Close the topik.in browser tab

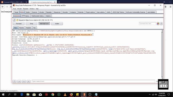(55, 2)
